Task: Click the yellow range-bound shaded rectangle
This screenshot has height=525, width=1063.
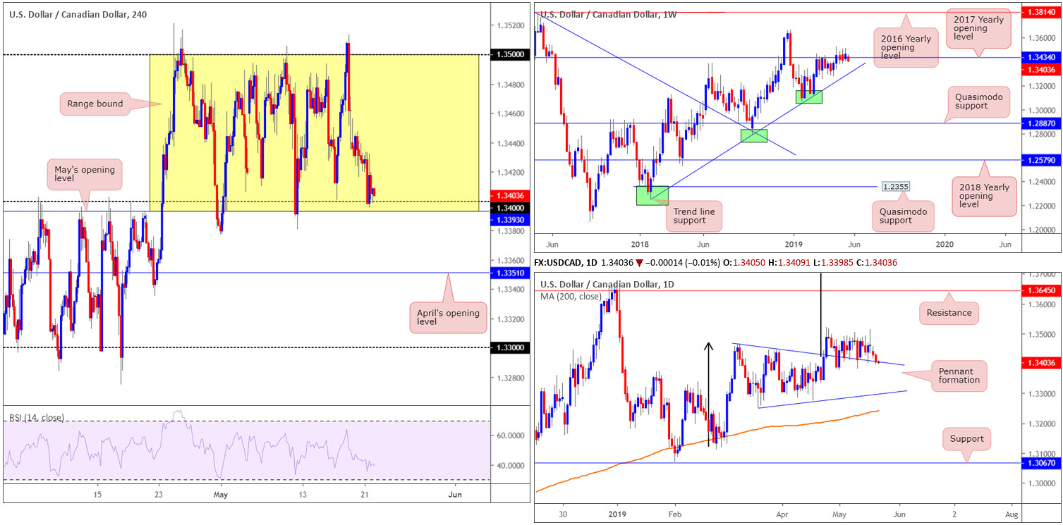Action: pyautogui.click(x=314, y=132)
